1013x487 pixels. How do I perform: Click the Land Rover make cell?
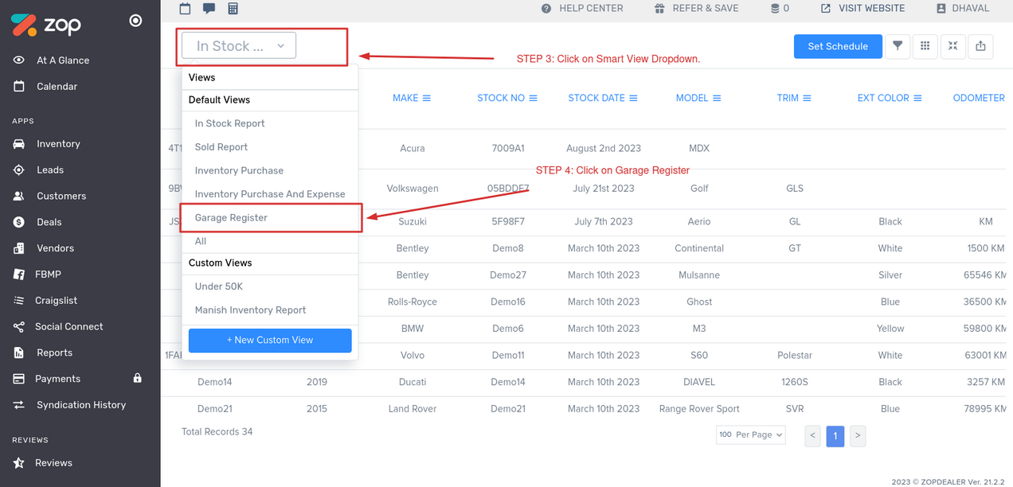click(413, 409)
